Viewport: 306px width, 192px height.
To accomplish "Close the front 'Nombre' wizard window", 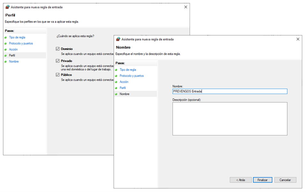I will pyautogui.click(x=298, y=39).
